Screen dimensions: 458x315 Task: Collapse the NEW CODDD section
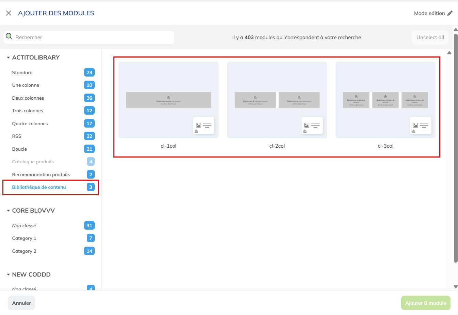(8, 275)
